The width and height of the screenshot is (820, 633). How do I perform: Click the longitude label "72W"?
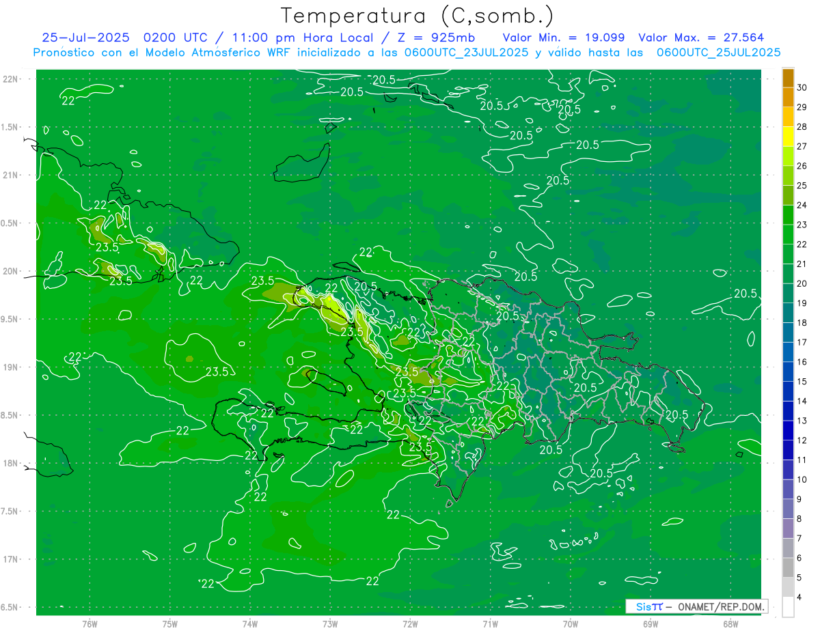tap(410, 623)
